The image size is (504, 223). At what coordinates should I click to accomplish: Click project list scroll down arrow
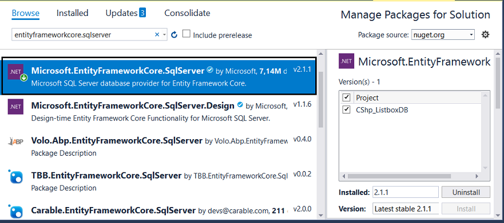[486, 168]
